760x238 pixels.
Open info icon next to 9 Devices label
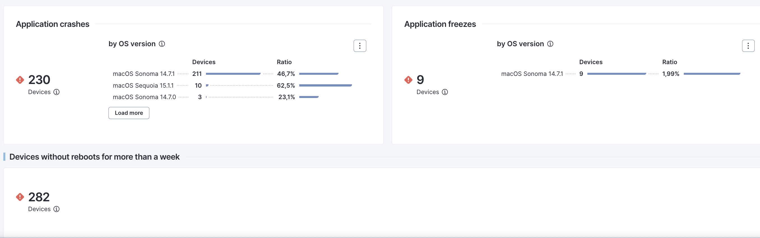pyautogui.click(x=445, y=92)
